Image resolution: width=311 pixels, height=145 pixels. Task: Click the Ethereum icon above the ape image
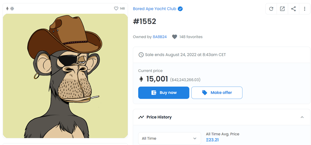pos(7,8)
